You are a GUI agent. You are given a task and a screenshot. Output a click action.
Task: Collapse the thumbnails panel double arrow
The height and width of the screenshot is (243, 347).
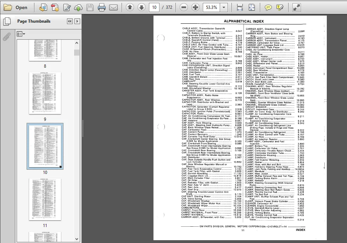tap(70, 21)
